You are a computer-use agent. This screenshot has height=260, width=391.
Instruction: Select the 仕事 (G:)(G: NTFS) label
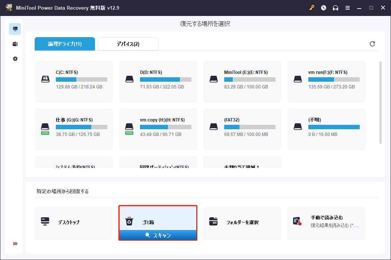pyautogui.click(x=74, y=120)
